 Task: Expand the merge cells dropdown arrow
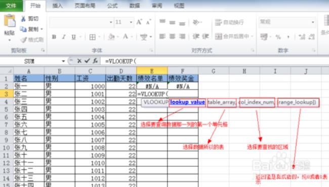[x=252, y=36]
